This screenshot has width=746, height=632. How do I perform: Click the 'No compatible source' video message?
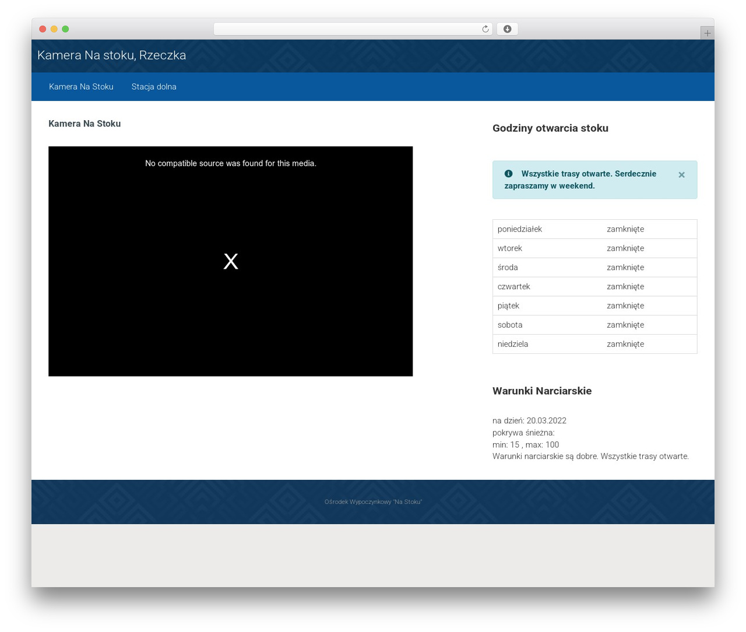[231, 163]
